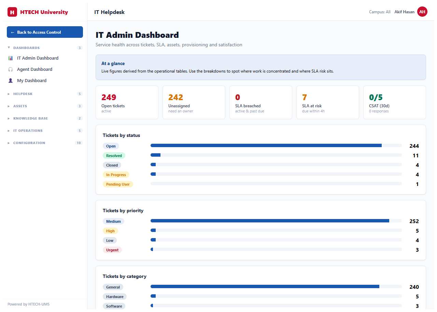The width and height of the screenshot is (437, 312).
Task: Click the In Progress status badge
Action: (x=116, y=175)
